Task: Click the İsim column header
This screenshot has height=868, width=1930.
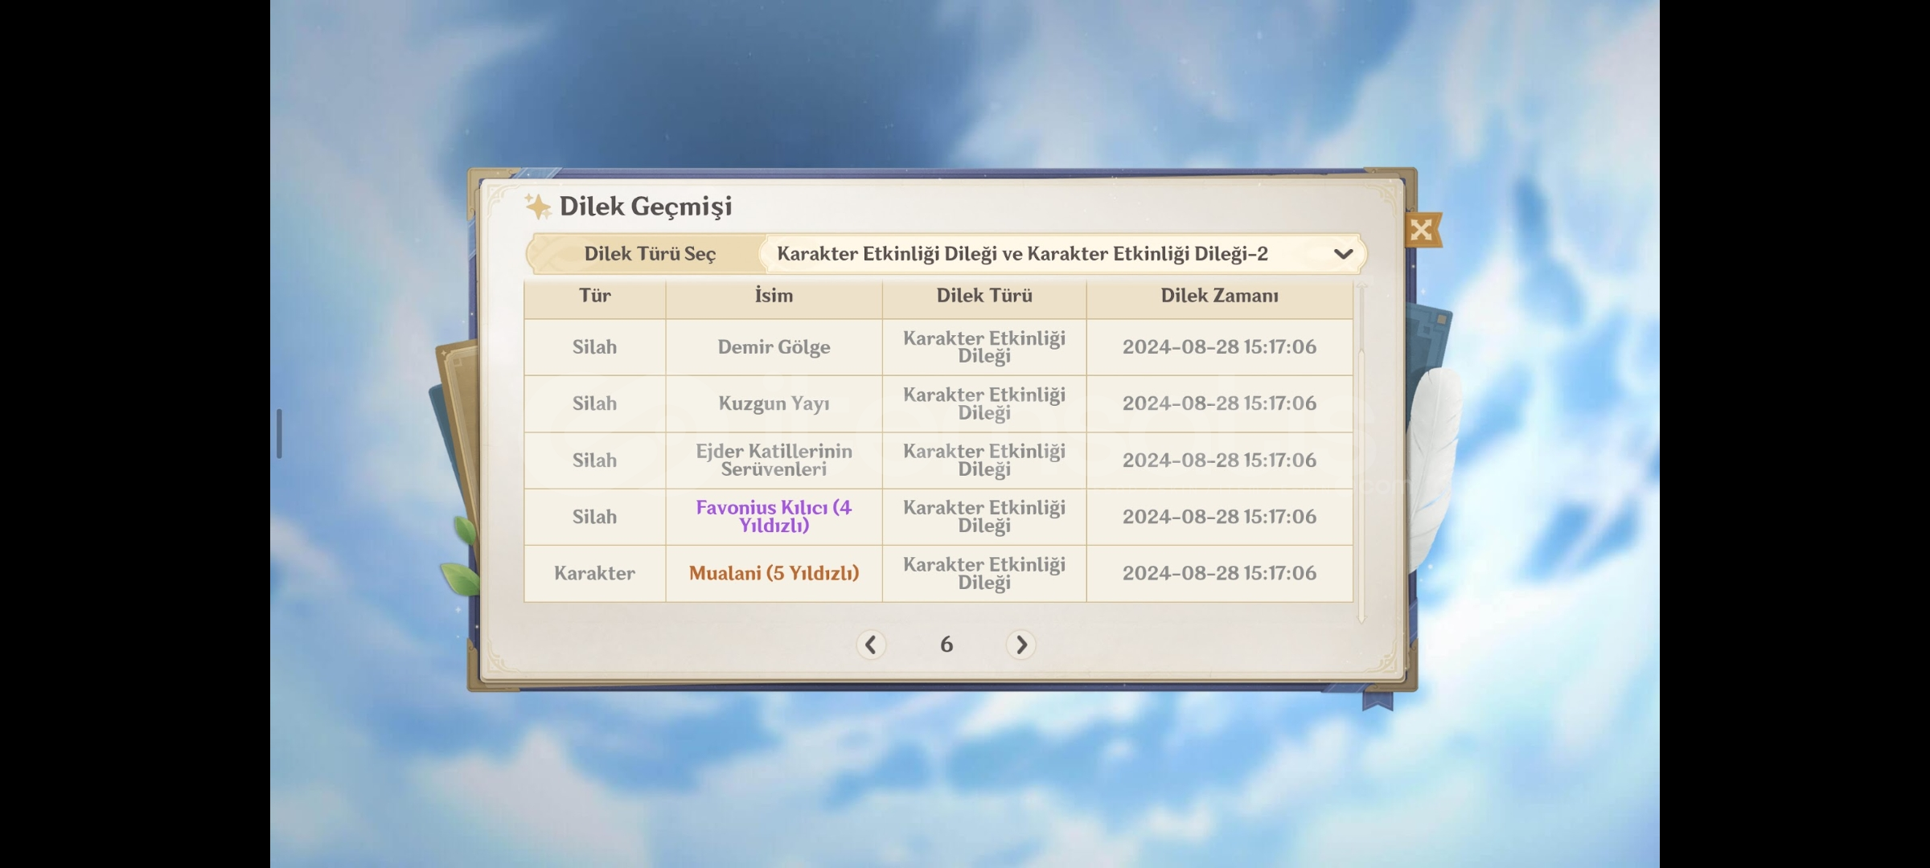Action: point(774,296)
